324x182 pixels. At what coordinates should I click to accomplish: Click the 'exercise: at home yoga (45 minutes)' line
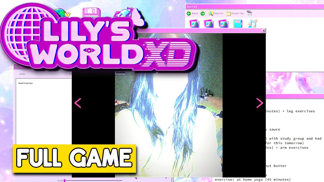(253, 179)
